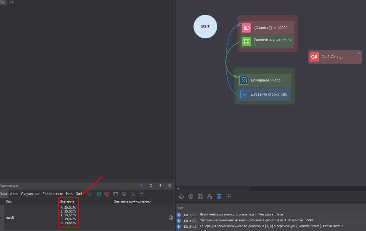The width and height of the screenshot is (366, 231).
Task: Open the variables filter funnel icon
Action: [x=89, y=194]
